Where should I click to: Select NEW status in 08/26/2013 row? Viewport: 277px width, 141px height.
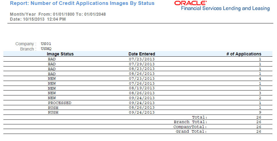pyautogui.click(x=52, y=93)
